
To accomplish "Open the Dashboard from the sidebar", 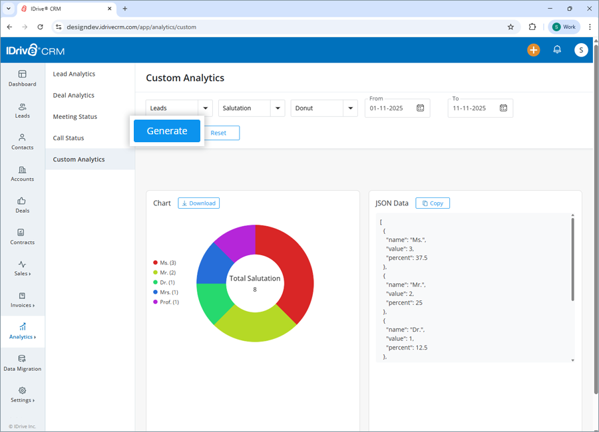I will click(22, 79).
